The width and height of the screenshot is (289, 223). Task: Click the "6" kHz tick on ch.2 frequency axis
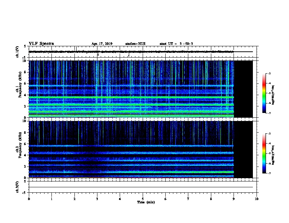click(x=25, y=144)
